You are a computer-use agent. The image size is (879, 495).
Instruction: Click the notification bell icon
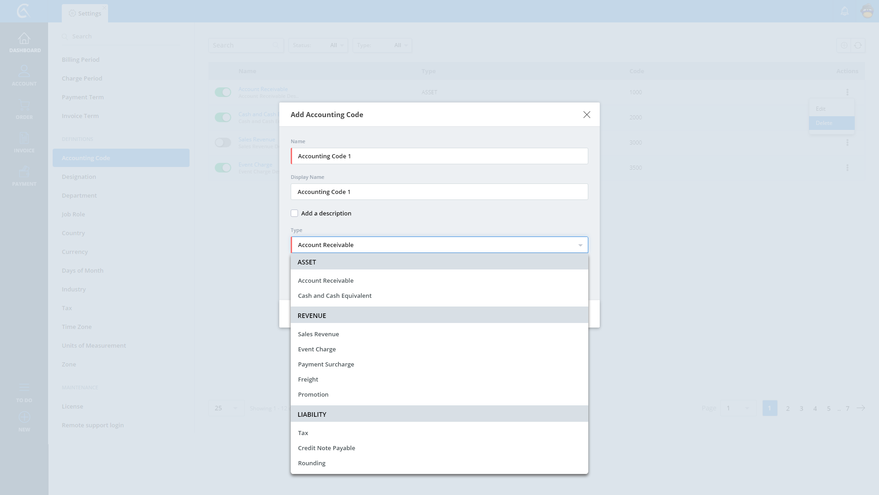(x=845, y=11)
